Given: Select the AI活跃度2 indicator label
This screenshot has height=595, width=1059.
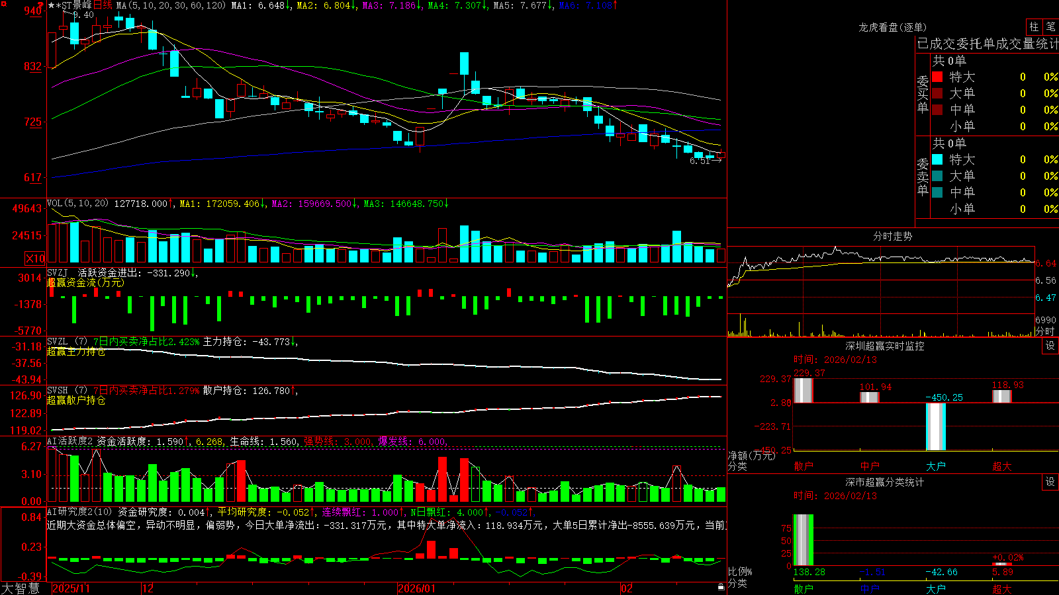Looking at the screenshot, I should (70, 441).
